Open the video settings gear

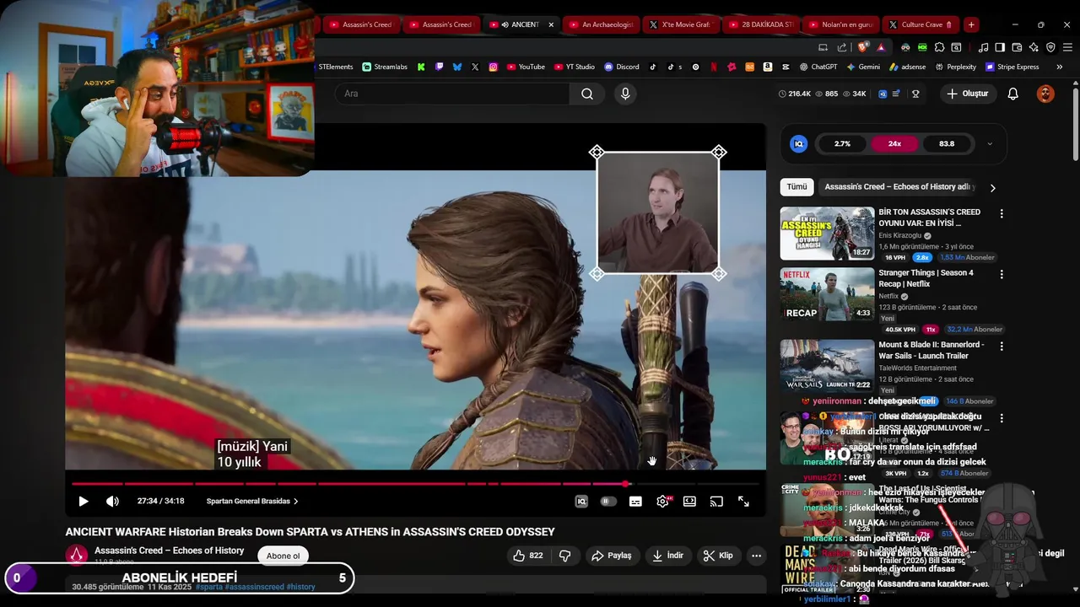[663, 501]
